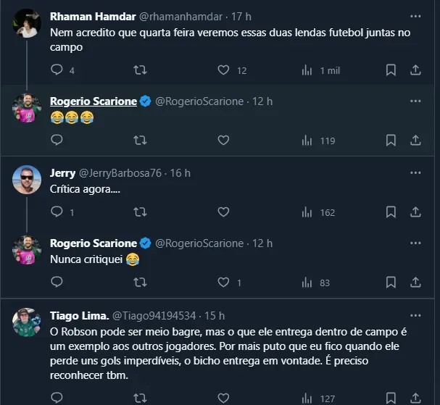This screenshot has width=440, height=405.
Task: Like Rhaman Hamdar's tweet
Action: (224, 70)
